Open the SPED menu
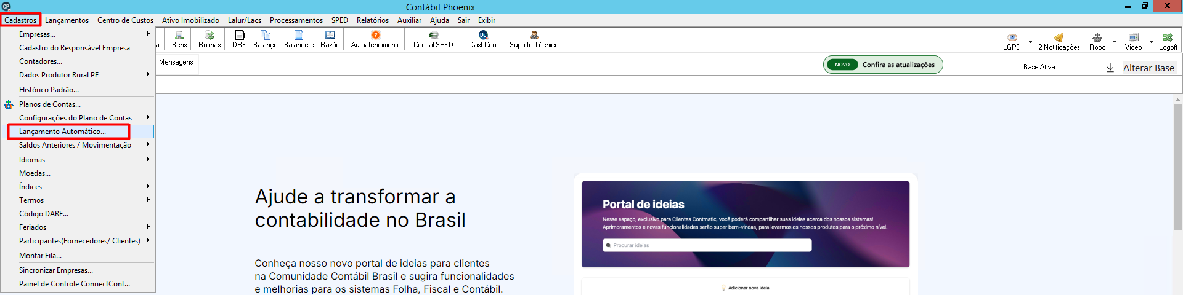 (x=339, y=20)
